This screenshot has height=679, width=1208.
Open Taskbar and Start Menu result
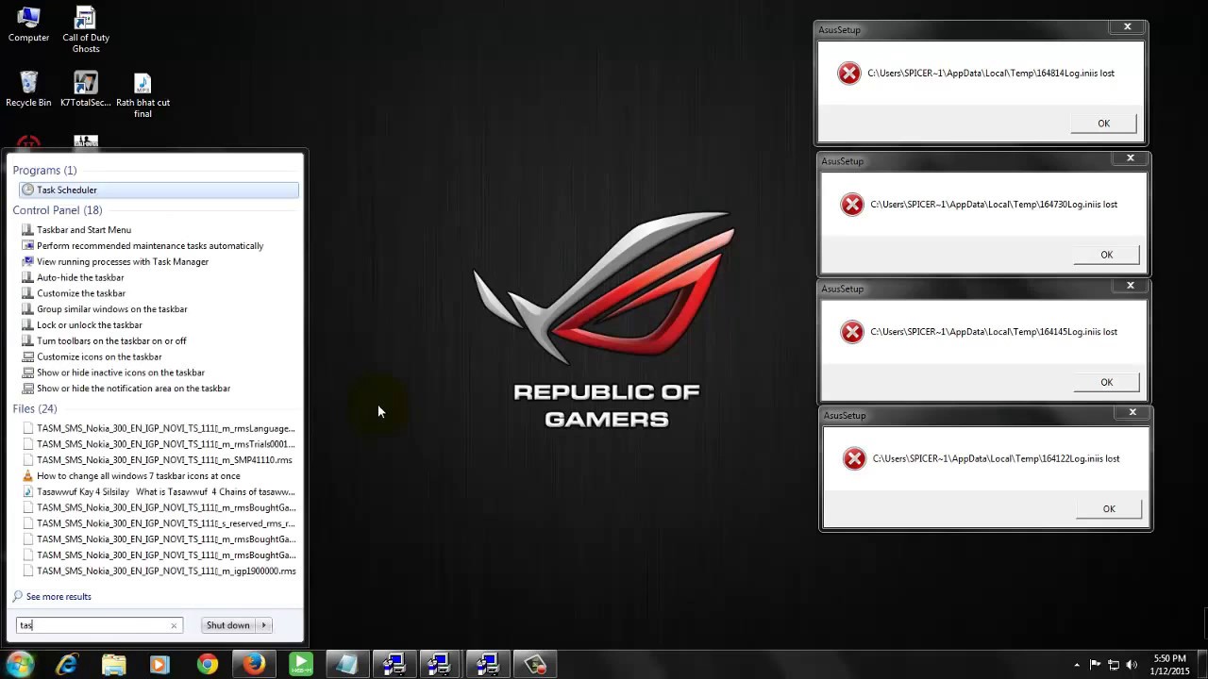click(x=83, y=230)
